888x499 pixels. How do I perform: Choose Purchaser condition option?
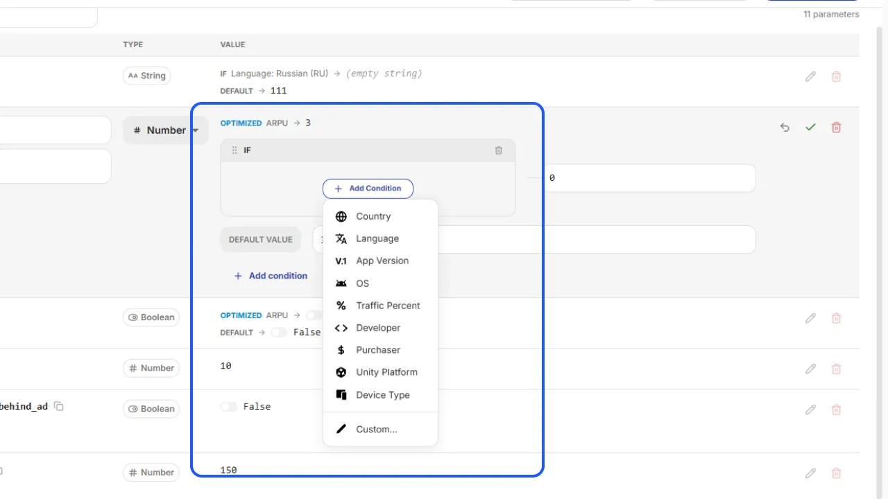click(380, 350)
